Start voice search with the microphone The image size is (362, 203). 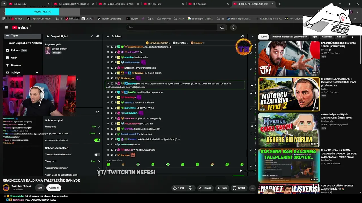point(233,27)
